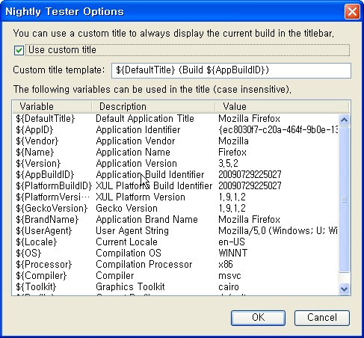Click the x86 processor value
The image size is (364, 338).
click(x=226, y=264)
